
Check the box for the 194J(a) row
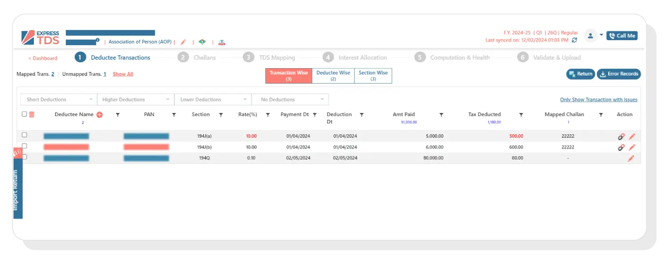coord(25,135)
